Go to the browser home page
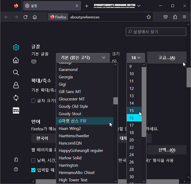Image resolution: width=191 pixels, height=184 pixels. [35, 17]
